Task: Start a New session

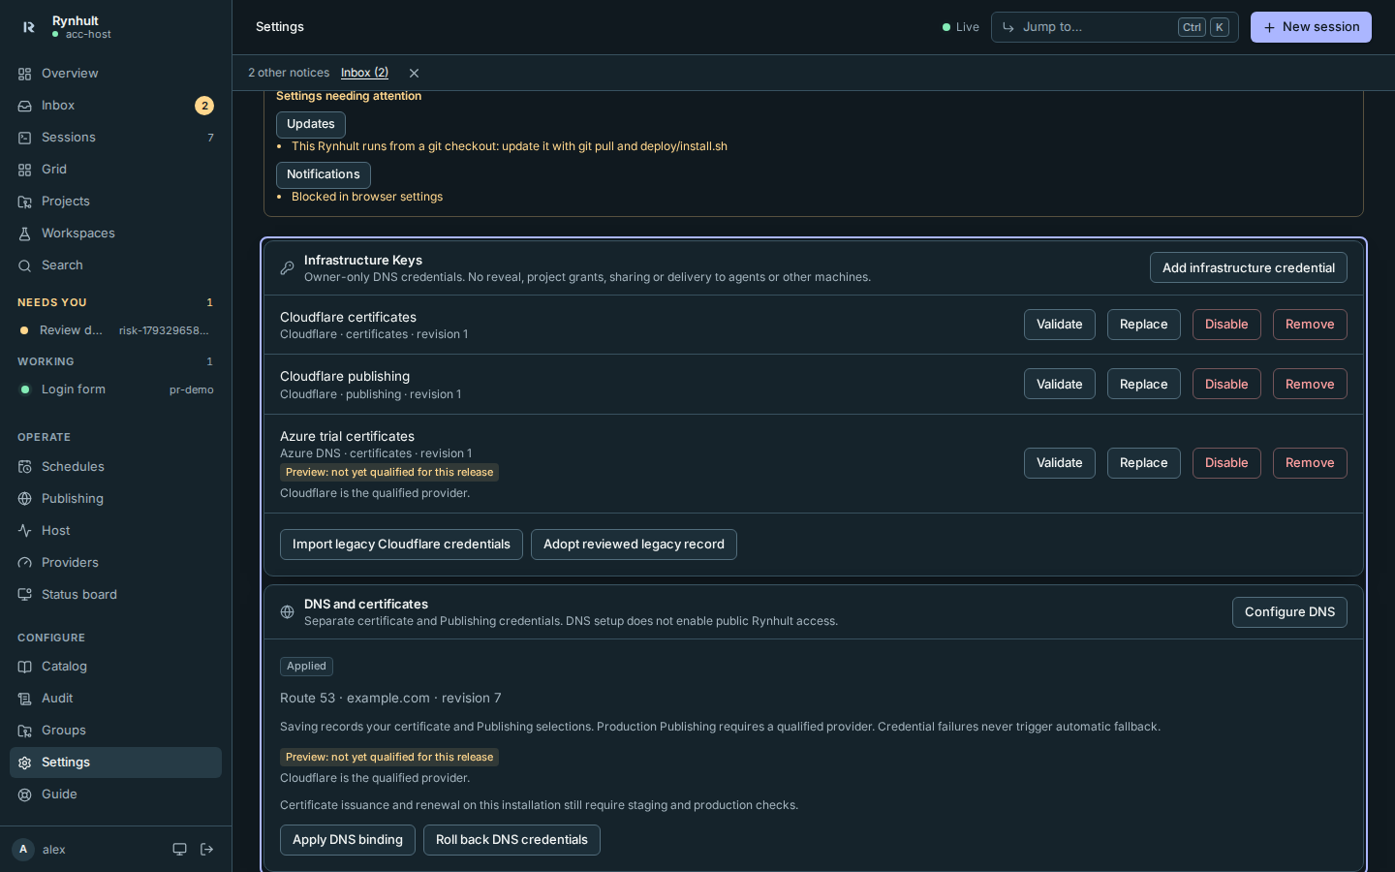Action: pos(1311,27)
